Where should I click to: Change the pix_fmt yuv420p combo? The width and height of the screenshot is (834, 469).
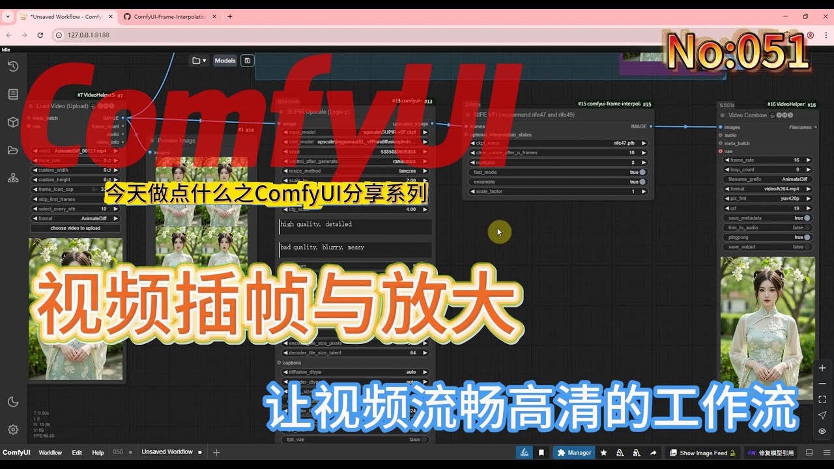768,199
